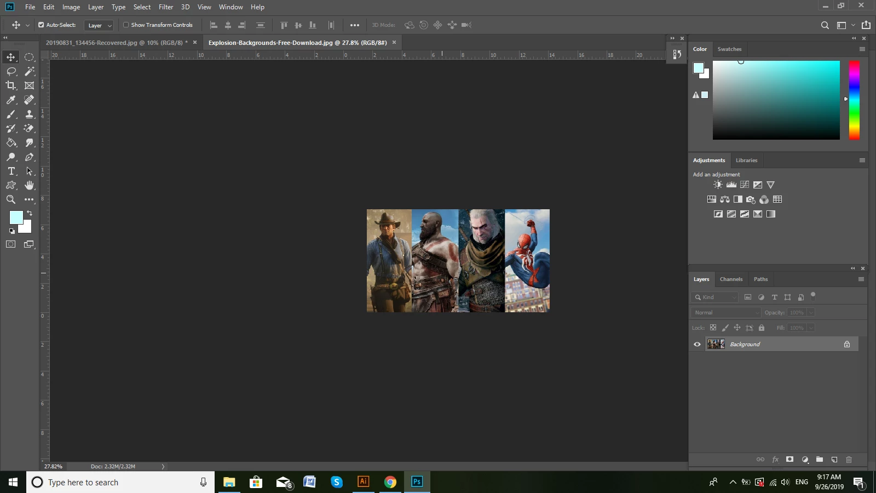Click the Share an image button
The width and height of the screenshot is (876, 493).
tap(866, 25)
